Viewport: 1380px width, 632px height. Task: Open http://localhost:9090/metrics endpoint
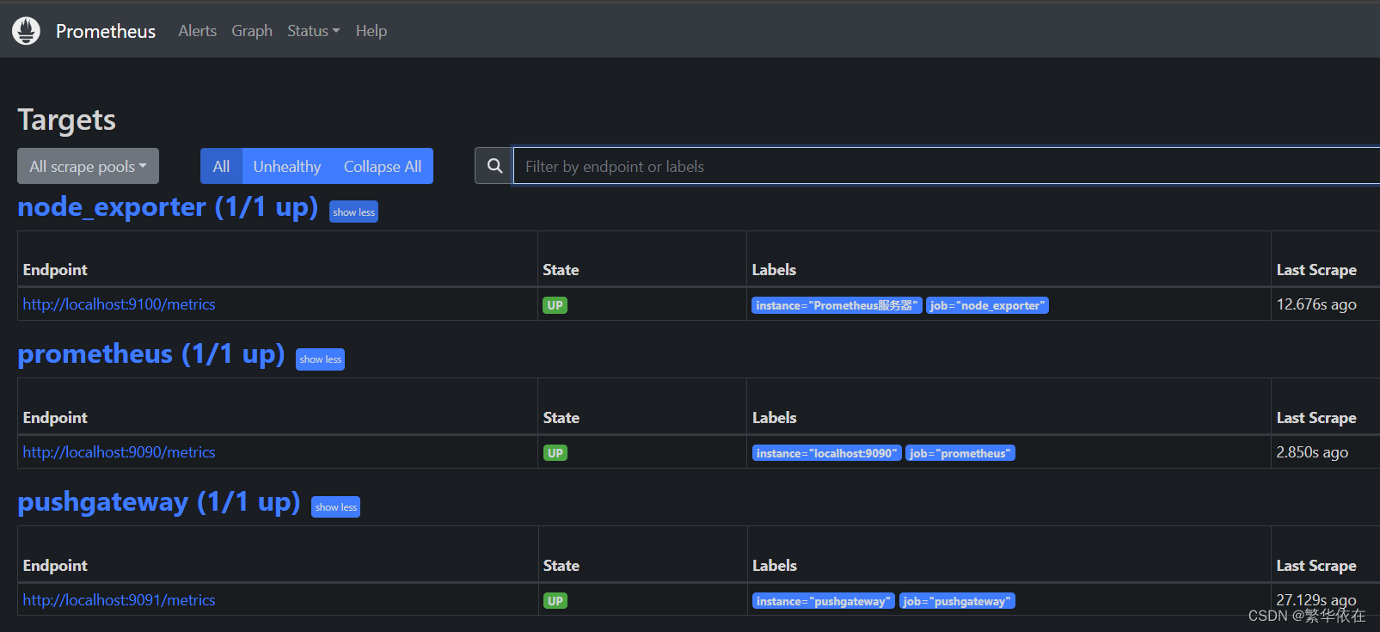point(120,452)
